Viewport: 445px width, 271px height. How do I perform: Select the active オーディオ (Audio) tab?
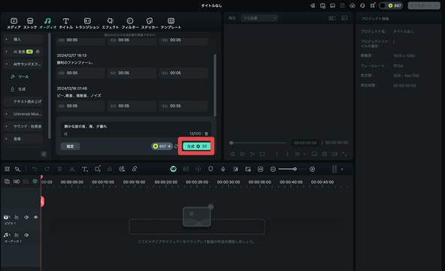(x=47, y=23)
